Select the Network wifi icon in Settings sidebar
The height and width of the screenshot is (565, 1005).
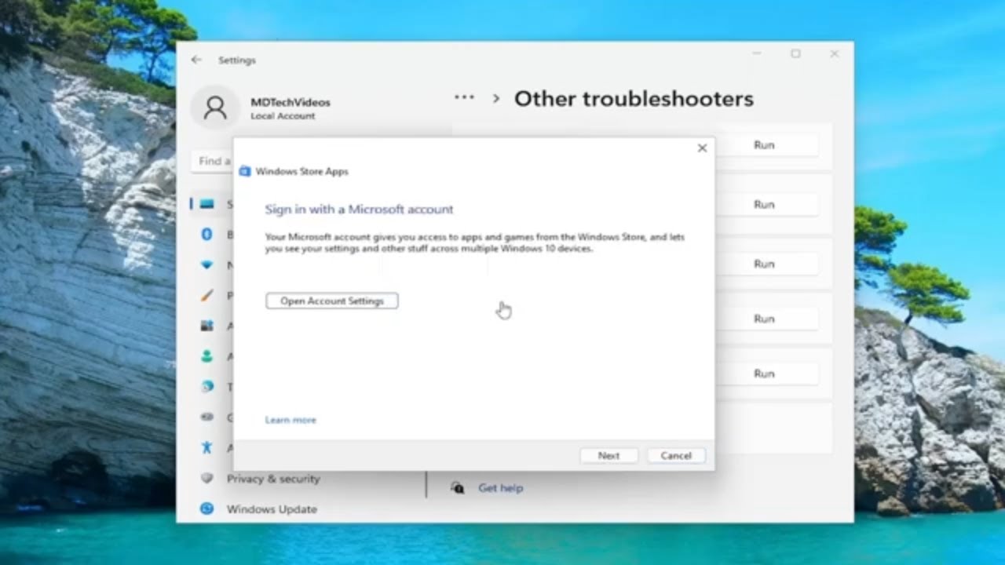207,265
